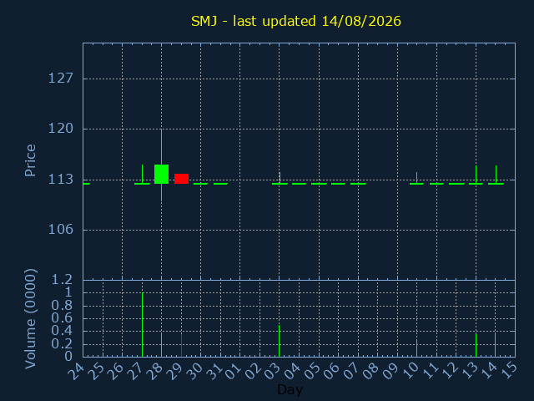Click the short green price wick on day 03
534x401 pixels.
pyautogui.click(x=280, y=178)
